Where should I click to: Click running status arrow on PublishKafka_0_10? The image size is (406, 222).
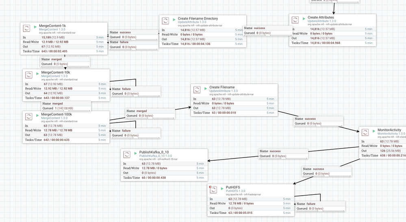point(135,153)
